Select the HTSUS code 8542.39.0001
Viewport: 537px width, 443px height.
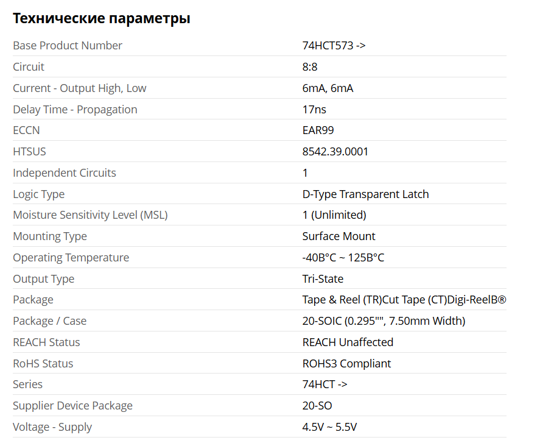(335, 152)
